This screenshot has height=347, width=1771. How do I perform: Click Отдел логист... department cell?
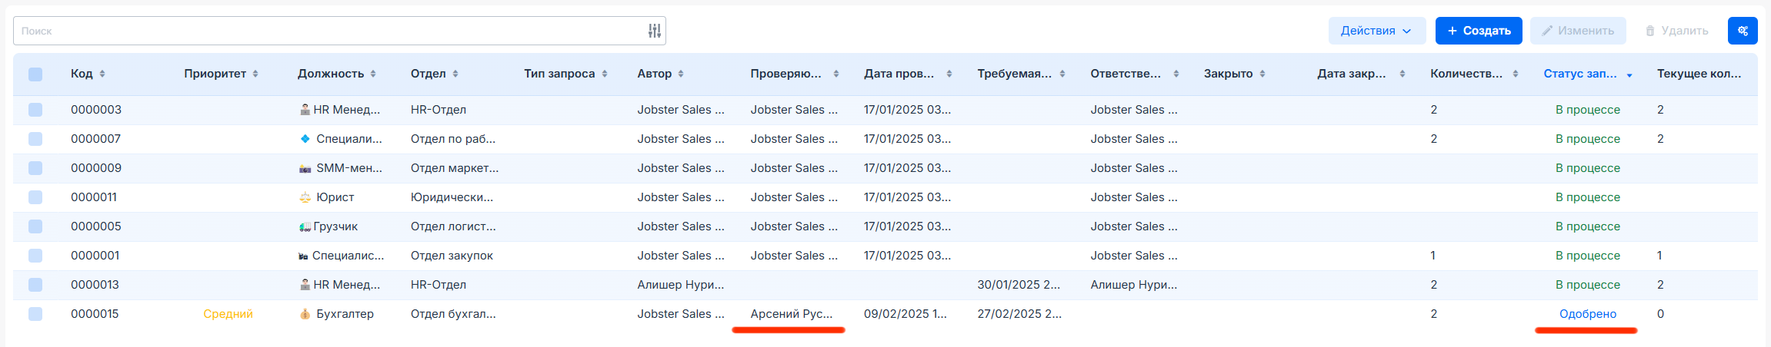pos(453,226)
